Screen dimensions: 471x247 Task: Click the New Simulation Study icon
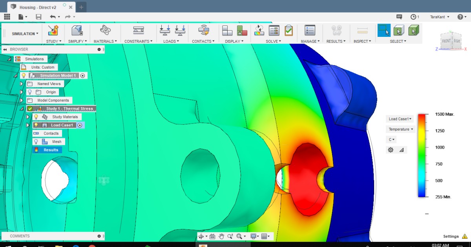click(53, 31)
